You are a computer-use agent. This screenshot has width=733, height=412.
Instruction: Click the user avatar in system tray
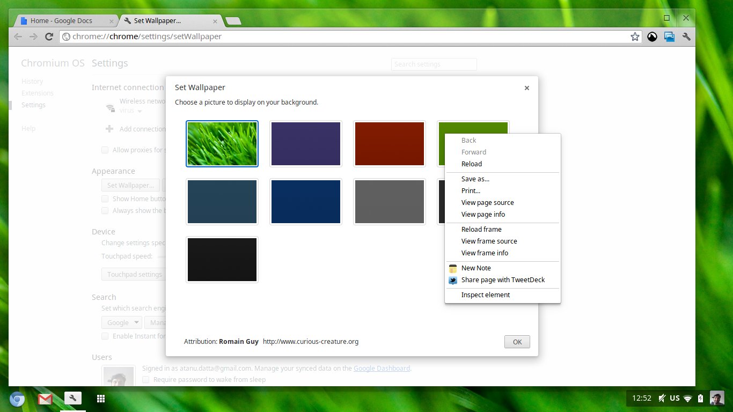(x=717, y=398)
